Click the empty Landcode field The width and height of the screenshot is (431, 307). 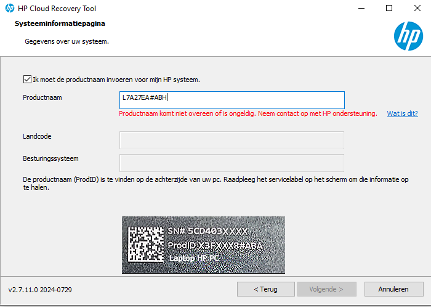pos(232,140)
